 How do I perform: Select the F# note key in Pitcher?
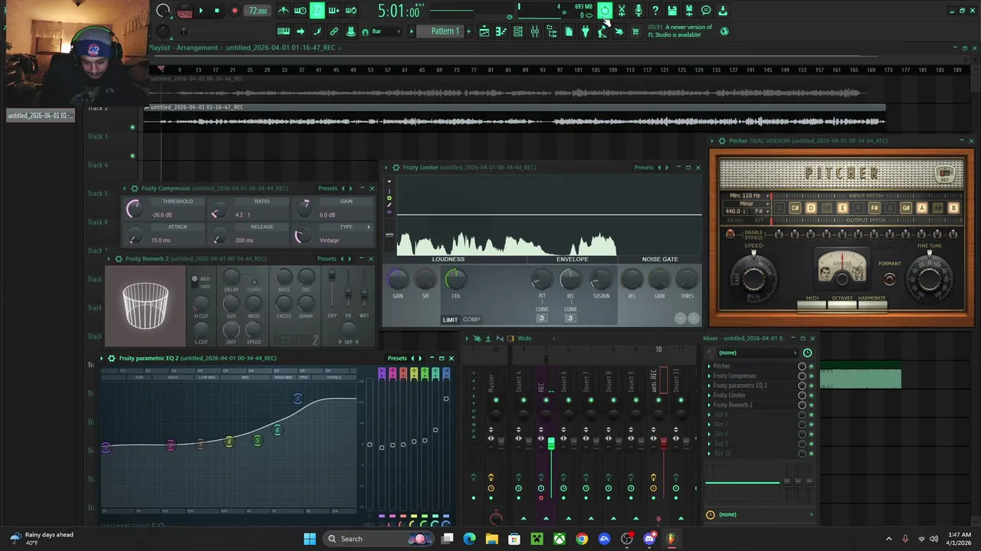pyautogui.click(x=874, y=208)
